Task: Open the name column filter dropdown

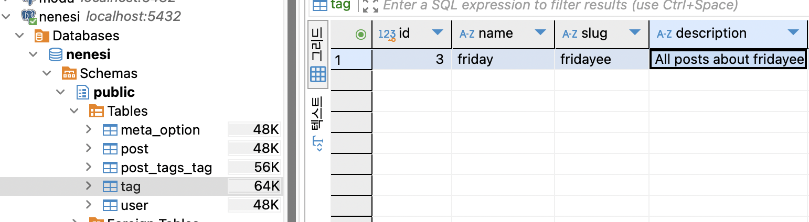Action: tap(540, 33)
